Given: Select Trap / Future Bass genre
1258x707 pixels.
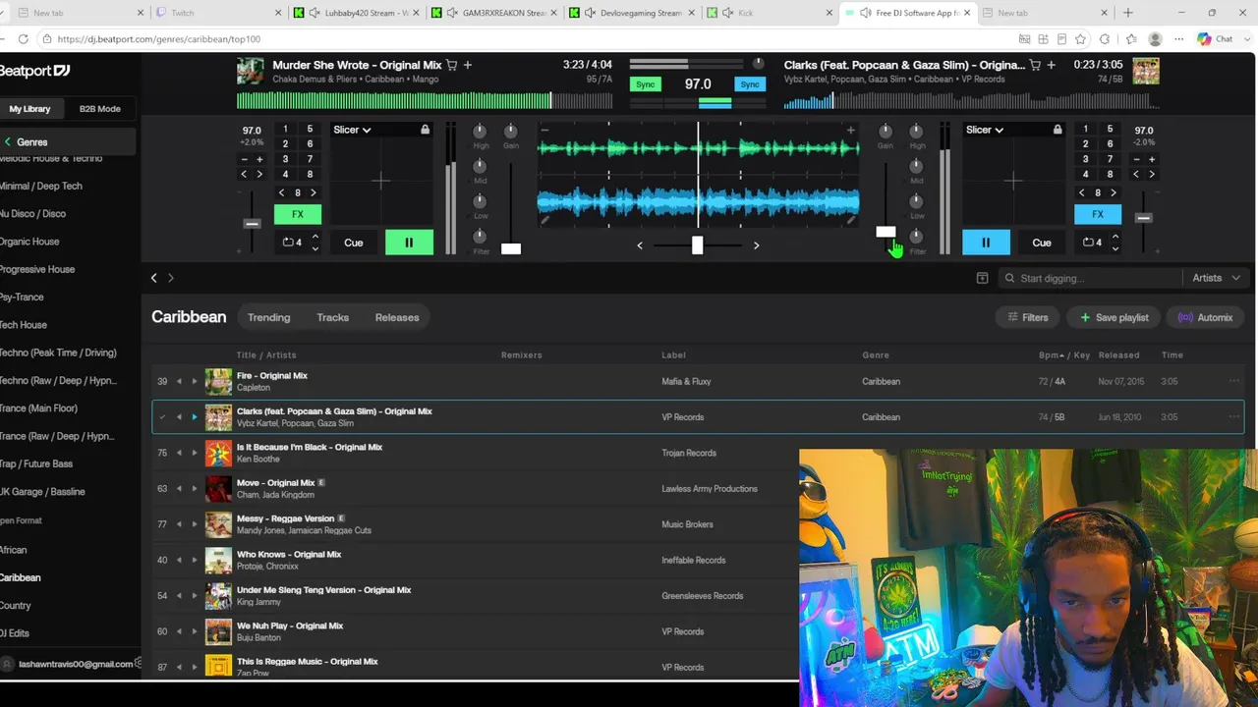Looking at the screenshot, I should point(36,463).
